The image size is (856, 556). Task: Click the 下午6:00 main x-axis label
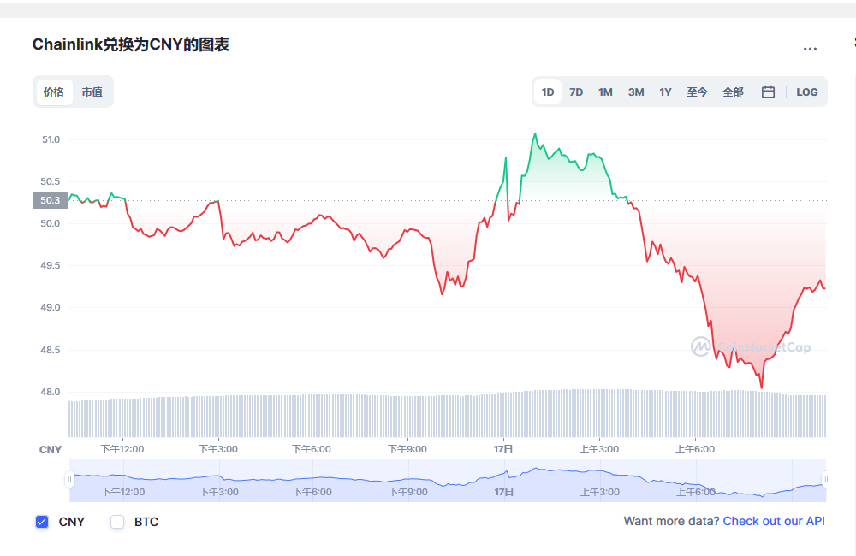point(312,449)
